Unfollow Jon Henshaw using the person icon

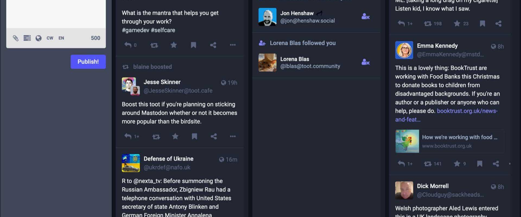point(366,17)
